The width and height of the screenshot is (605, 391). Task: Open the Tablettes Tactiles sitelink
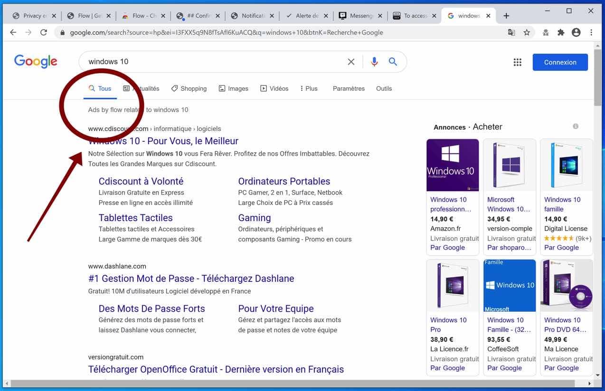pyautogui.click(x=135, y=218)
